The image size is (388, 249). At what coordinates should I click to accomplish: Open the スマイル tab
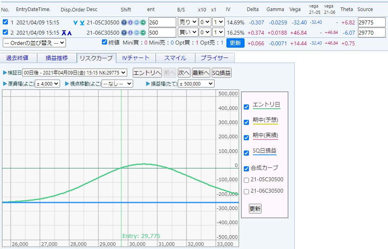pyautogui.click(x=175, y=58)
